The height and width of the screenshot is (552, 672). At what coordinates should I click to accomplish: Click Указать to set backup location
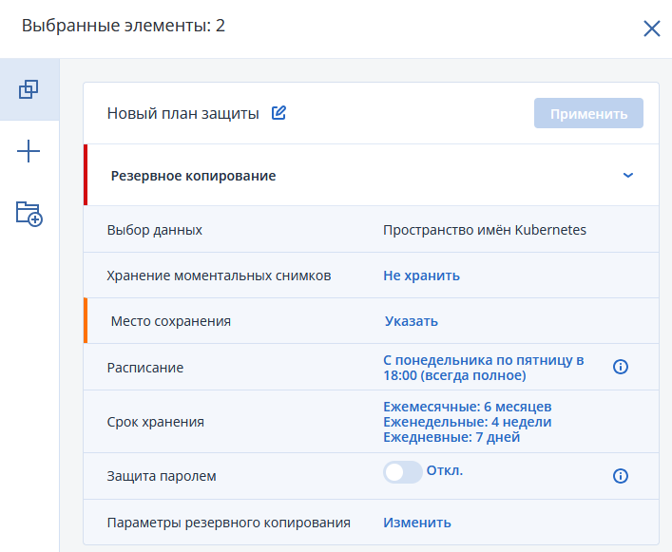point(411,321)
